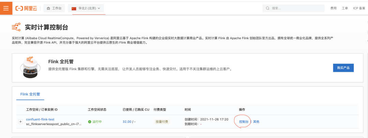Open the orange hamburger navigation menu
This screenshot has height=138, width=368.
pos(6,8)
